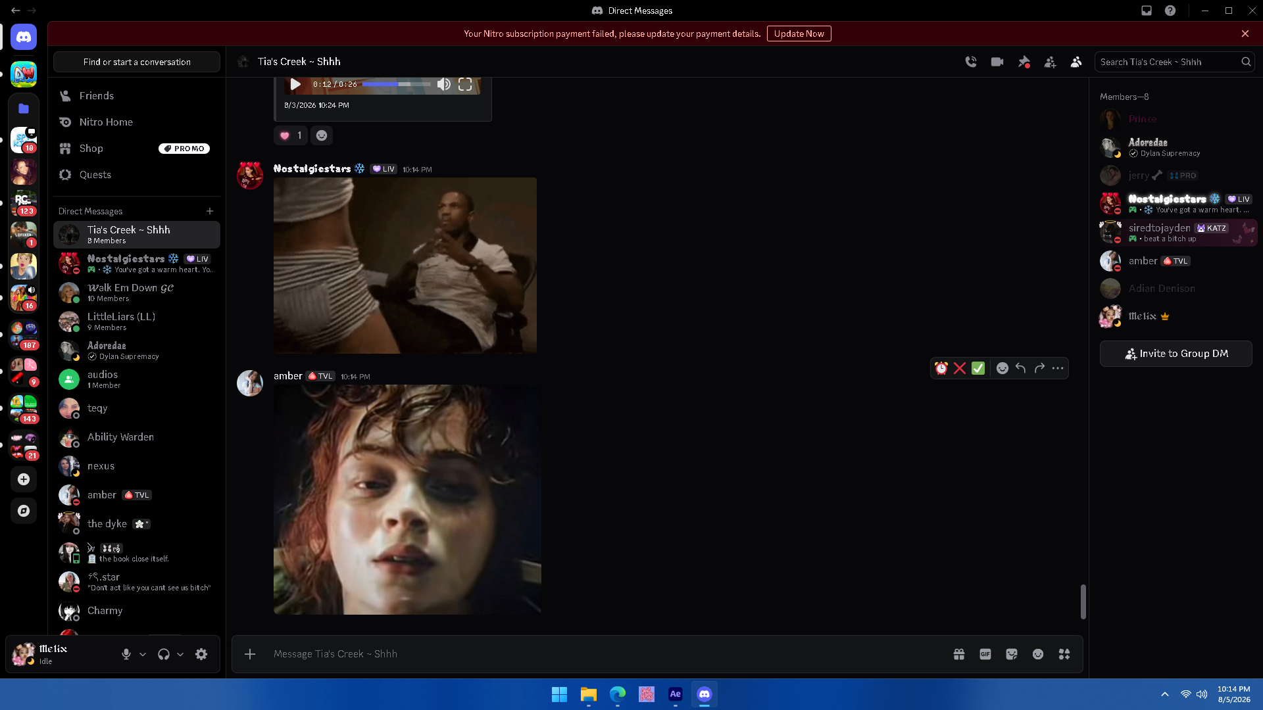This screenshot has height=710, width=1263.
Task: Open the Walk Em Down GC conversation
Action: pos(137,293)
